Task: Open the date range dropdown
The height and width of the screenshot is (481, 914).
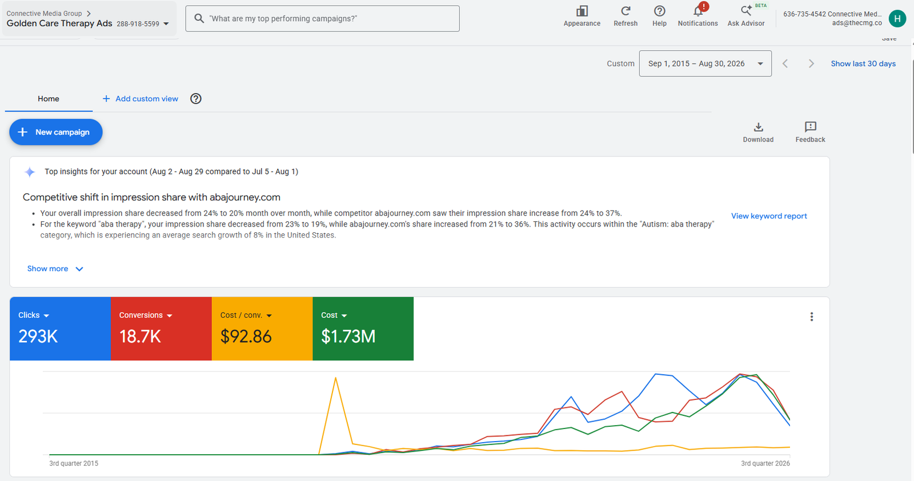Action: (x=705, y=63)
